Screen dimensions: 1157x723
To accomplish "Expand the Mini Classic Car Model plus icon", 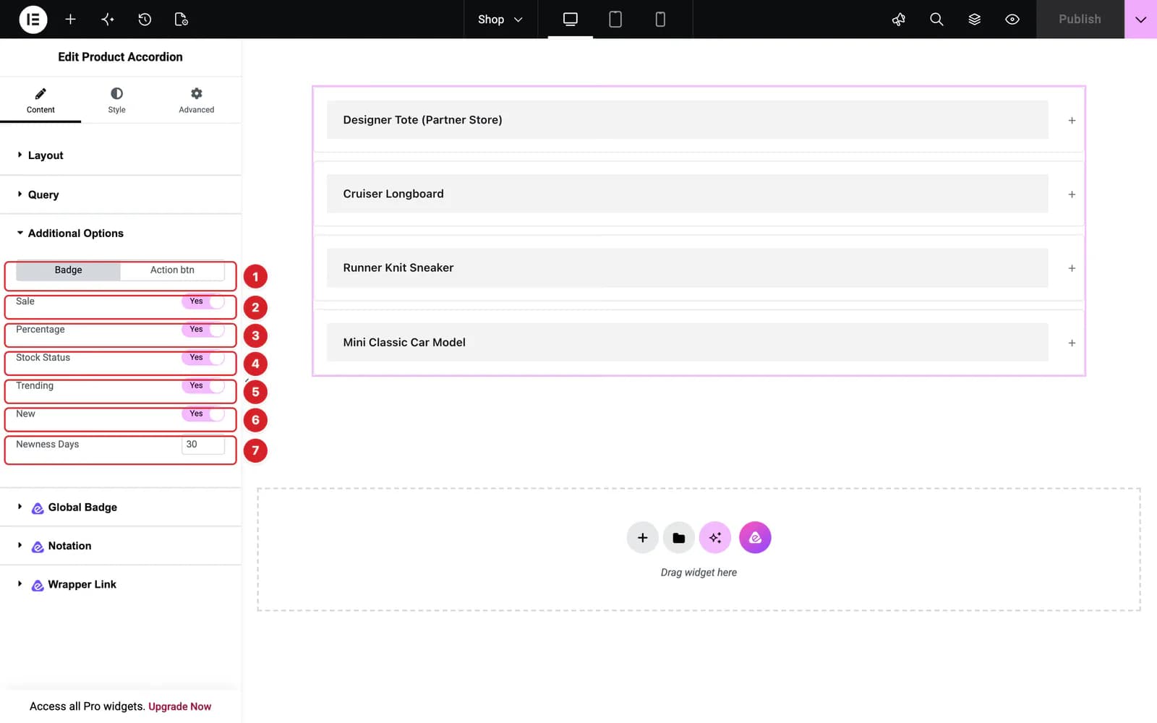I will 1072,343.
